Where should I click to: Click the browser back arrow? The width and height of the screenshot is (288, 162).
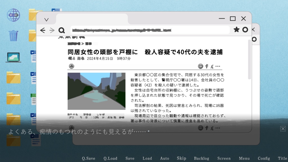coord(42,30)
